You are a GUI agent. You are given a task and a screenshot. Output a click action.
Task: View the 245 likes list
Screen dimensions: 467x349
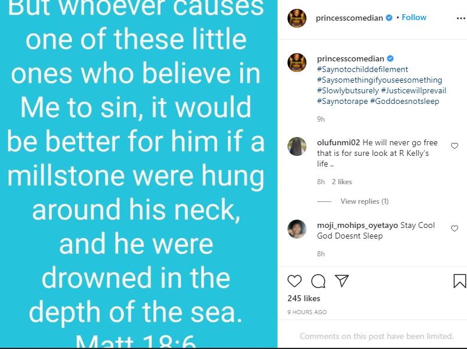(x=303, y=299)
